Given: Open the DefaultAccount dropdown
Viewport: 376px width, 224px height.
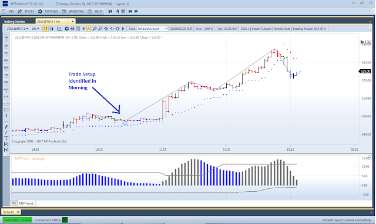Looking at the screenshot, I should pyautogui.click(x=152, y=29).
